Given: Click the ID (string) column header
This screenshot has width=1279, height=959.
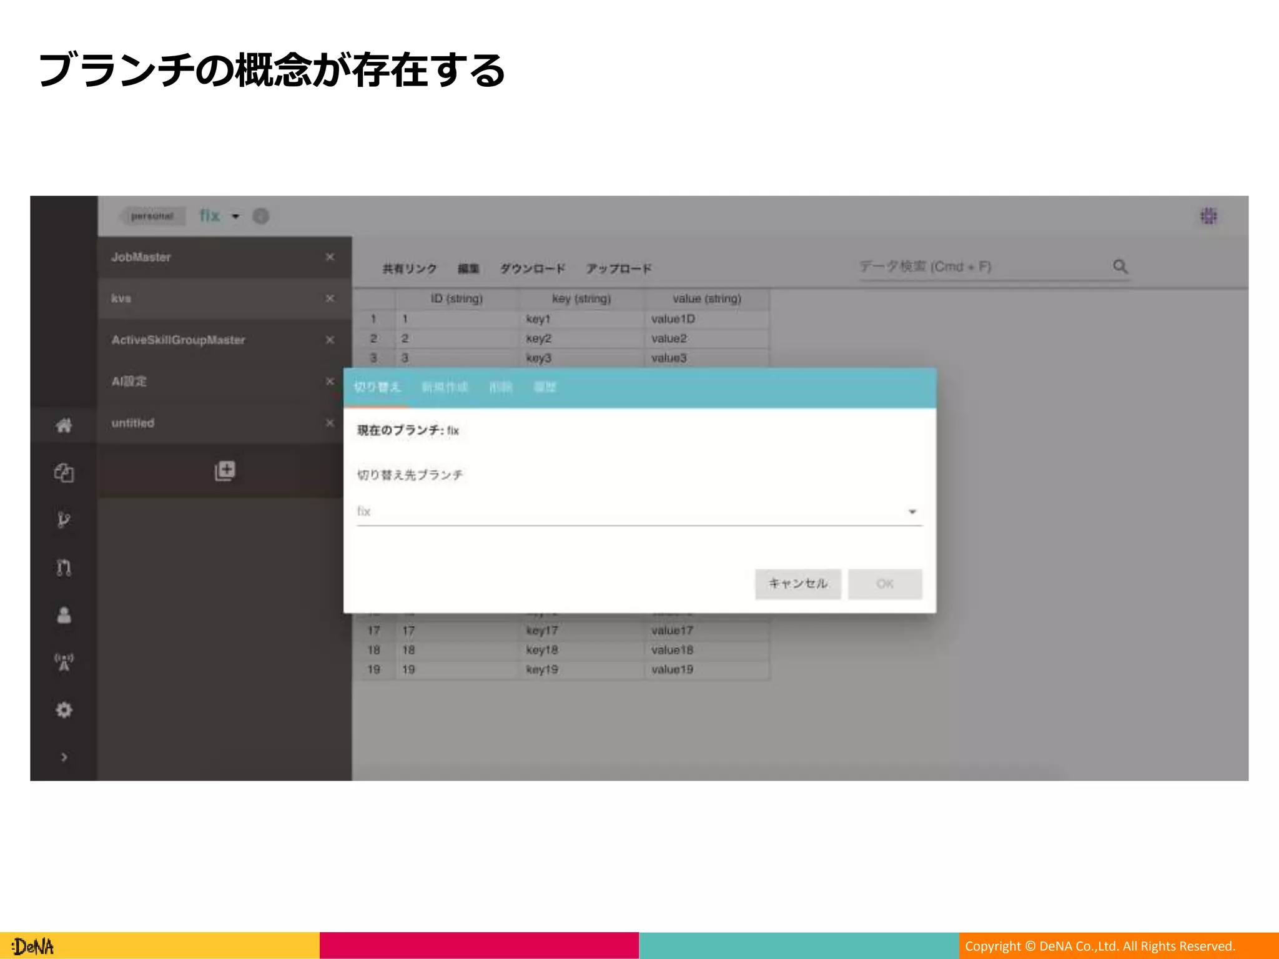Looking at the screenshot, I should click(x=457, y=298).
